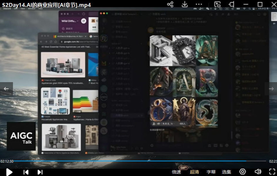The image size is (277, 176).
Task: Click the AIGC Talk logo
Action: (21, 136)
